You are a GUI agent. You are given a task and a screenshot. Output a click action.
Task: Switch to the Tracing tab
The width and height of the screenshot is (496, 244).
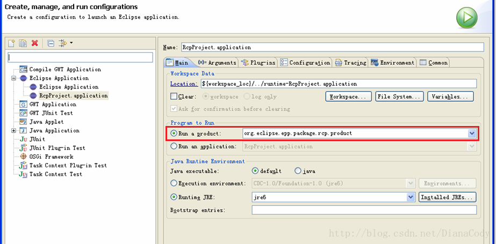pos(350,63)
